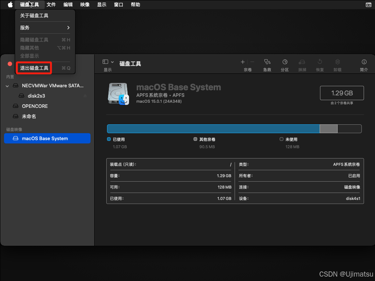Open the 帮助 menu
The image size is (375, 281).
tap(135, 4)
